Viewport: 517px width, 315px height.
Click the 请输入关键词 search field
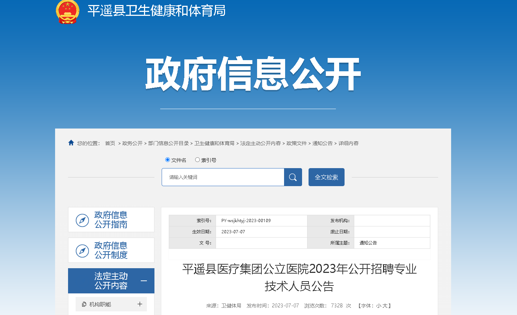pyautogui.click(x=223, y=177)
